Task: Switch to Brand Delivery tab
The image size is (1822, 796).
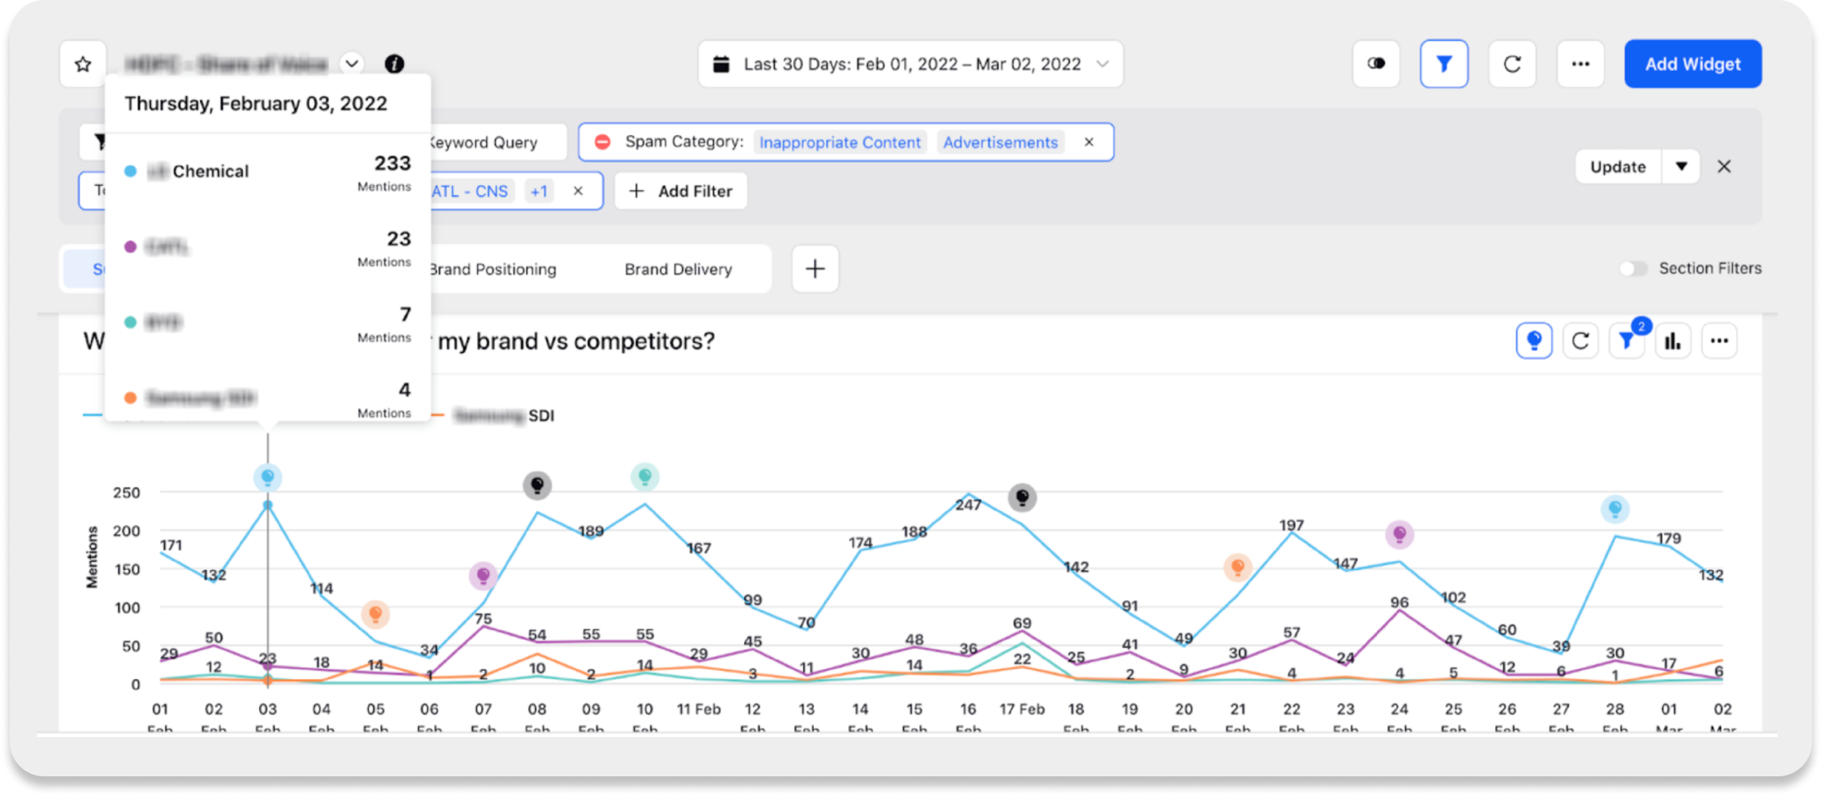Action: [678, 269]
